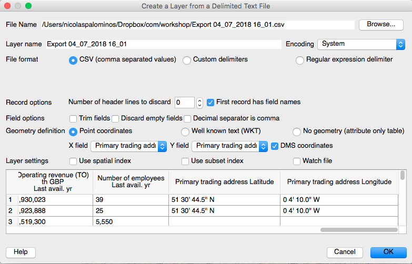
Task: Open the Encoding System dropdown
Action: tap(361, 44)
